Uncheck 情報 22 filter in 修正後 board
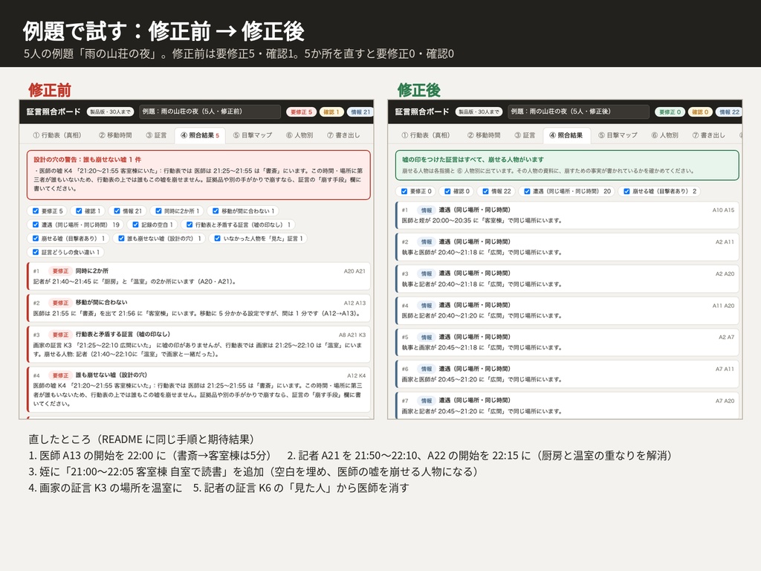 tap(485, 191)
